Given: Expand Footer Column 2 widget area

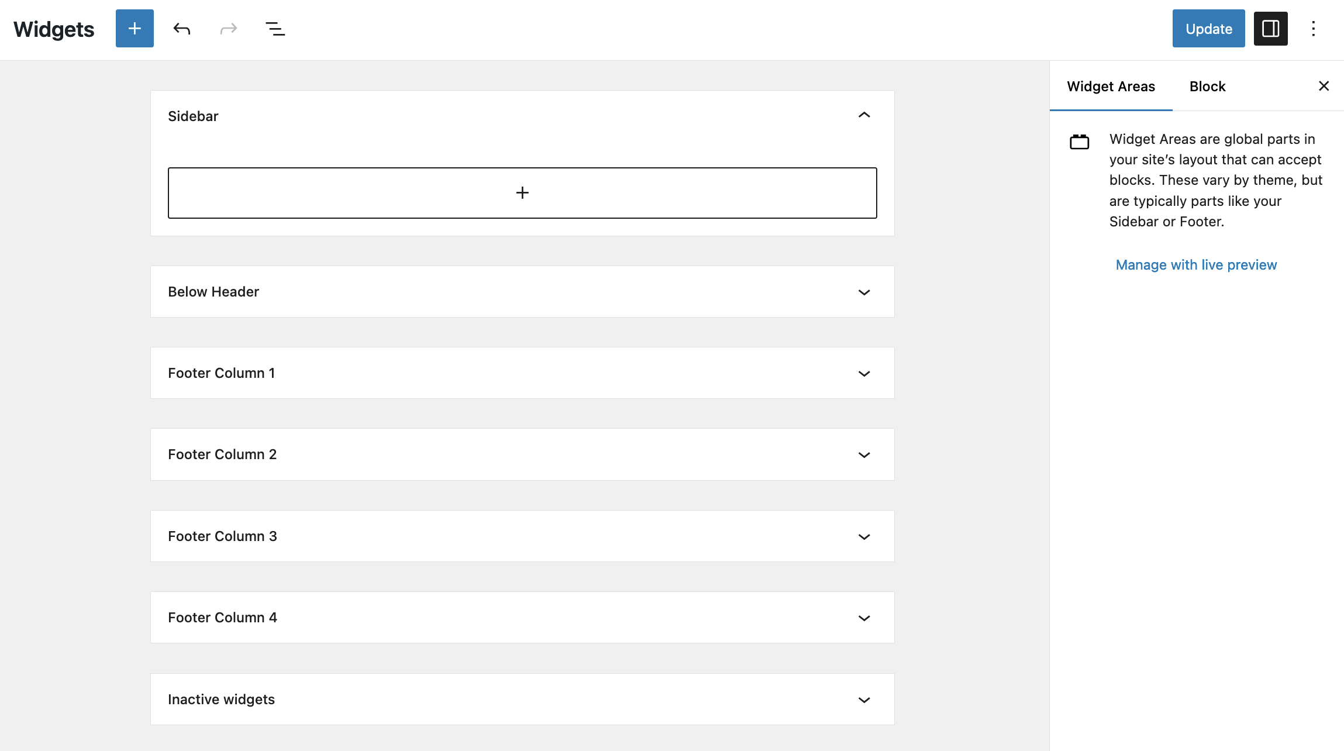Looking at the screenshot, I should [864, 454].
